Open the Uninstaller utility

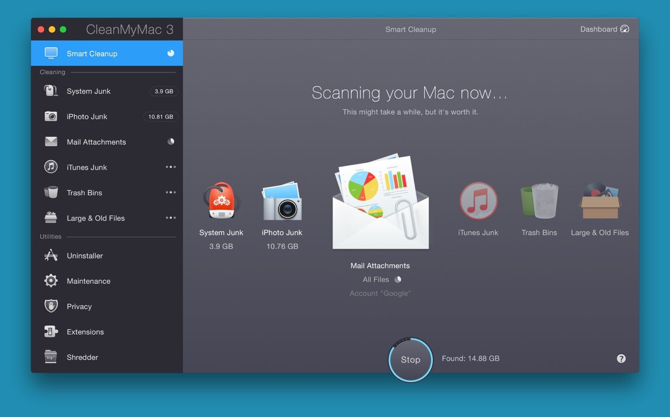click(85, 256)
